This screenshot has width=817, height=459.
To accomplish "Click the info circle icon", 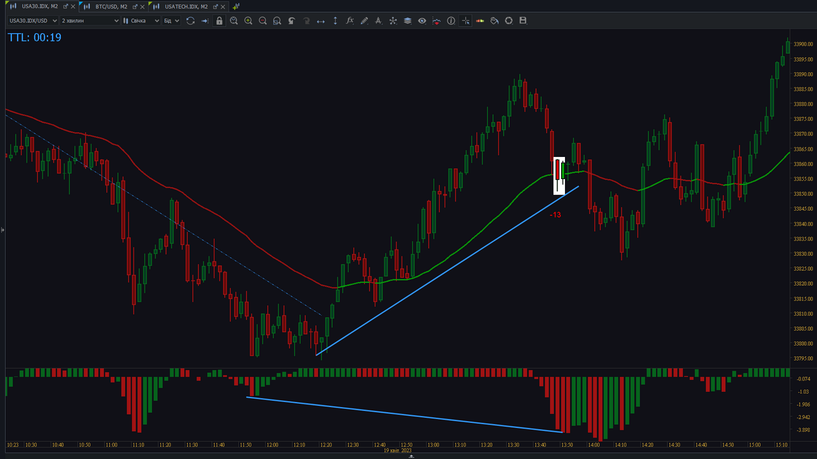I will click(451, 21).
